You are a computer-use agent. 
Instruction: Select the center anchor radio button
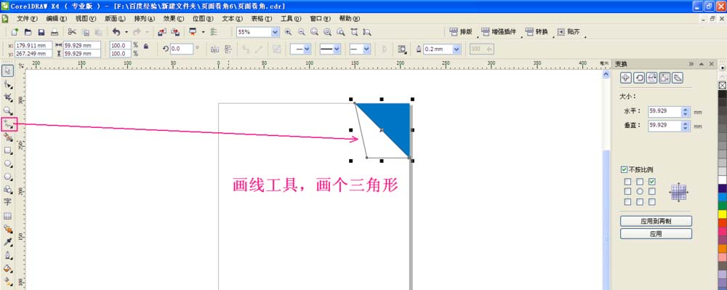[640, 191]
